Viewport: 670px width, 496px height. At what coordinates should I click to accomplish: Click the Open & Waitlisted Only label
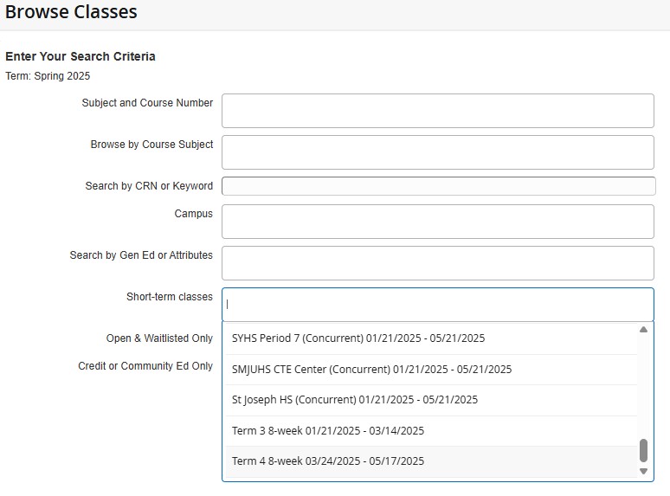[158, 338]
